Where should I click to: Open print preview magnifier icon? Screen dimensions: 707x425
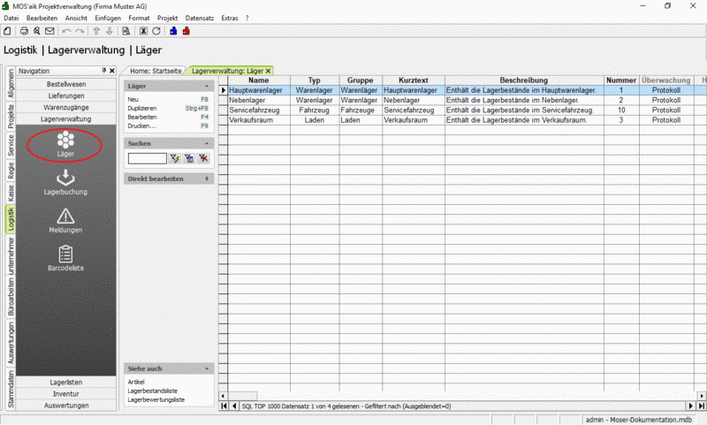tap(36, 31)
